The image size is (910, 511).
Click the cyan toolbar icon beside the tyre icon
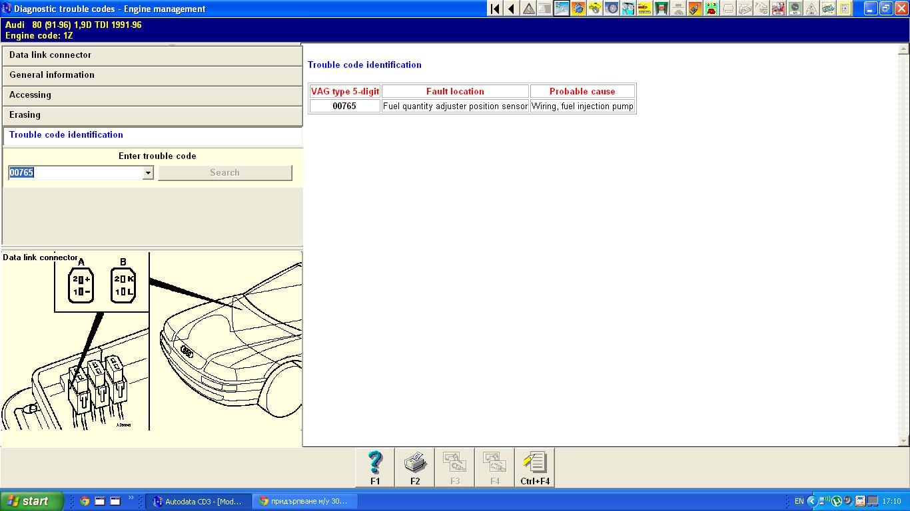tap(628, 9)
